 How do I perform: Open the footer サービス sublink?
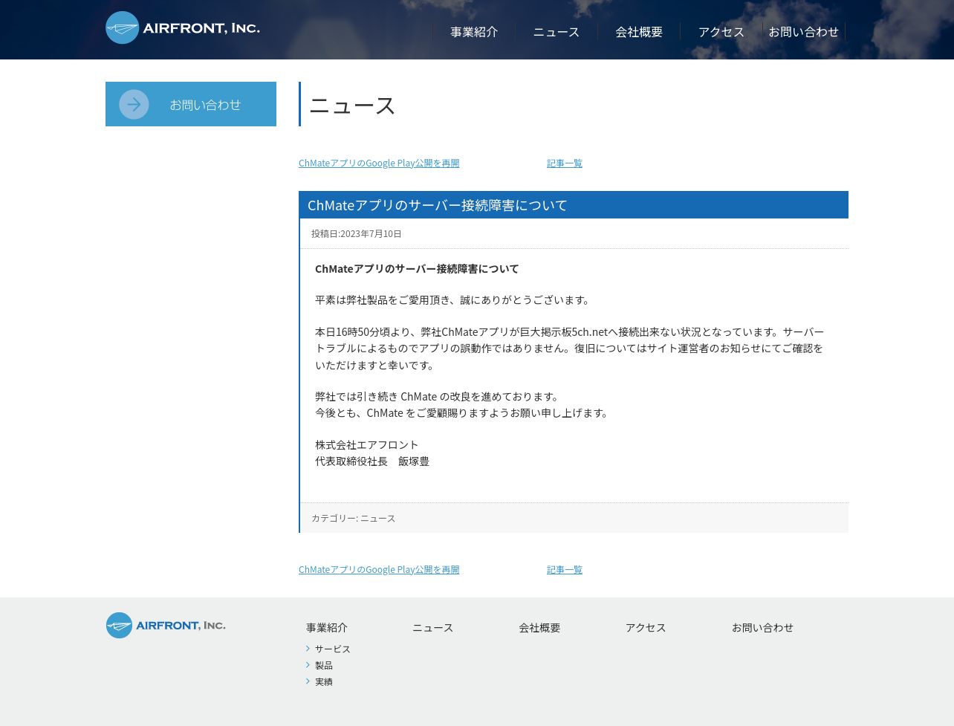pyautogui.click(x=333, y=649)
